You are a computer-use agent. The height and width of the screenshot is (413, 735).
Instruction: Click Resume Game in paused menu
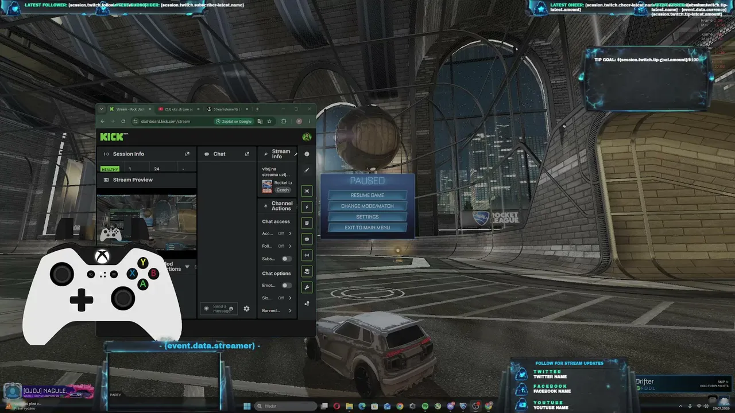(367, 195)
